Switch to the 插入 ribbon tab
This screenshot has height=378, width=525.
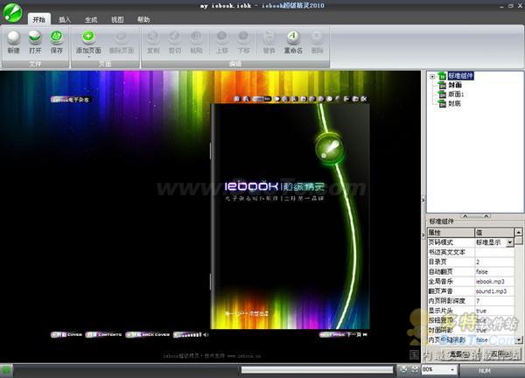pyautogui.click(x=65, y=19)
